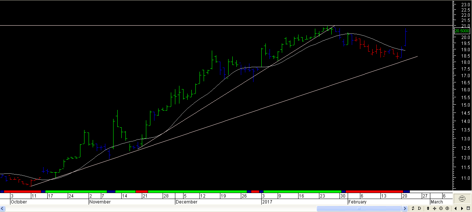Click date 27 on the time axis
472x212 pixels.
point(425,196)
